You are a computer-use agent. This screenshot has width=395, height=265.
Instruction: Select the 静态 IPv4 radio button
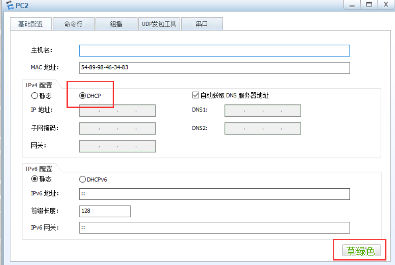[34, 96]
